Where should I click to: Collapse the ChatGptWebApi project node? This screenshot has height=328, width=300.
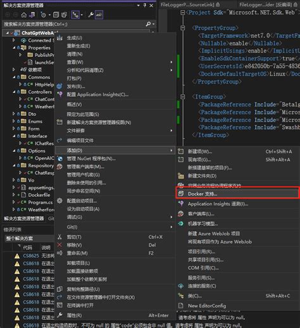(x=8, y=33)
